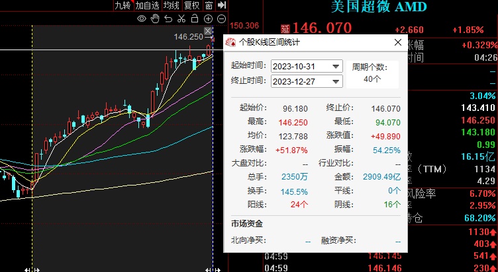Click the quote panel value 143.410
This screenshot has height=272, width=498.
(478, 108)
